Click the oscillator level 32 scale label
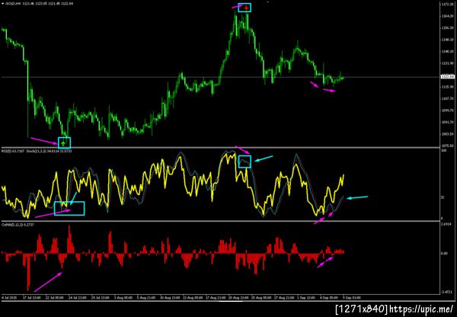This screenshot has width=457, height=317. (443, 197)
